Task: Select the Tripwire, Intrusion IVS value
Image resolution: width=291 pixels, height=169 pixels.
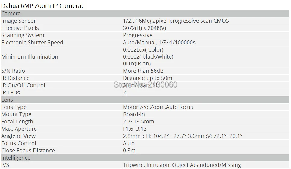Action: pyautogui.click(x=182, y=165)
